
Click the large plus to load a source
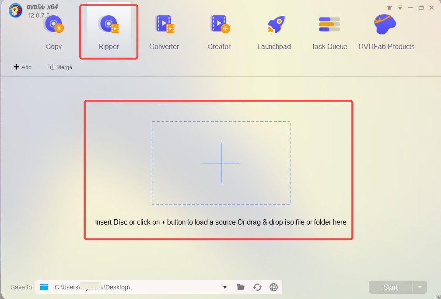pyautogui.click(x=221, y=163)
